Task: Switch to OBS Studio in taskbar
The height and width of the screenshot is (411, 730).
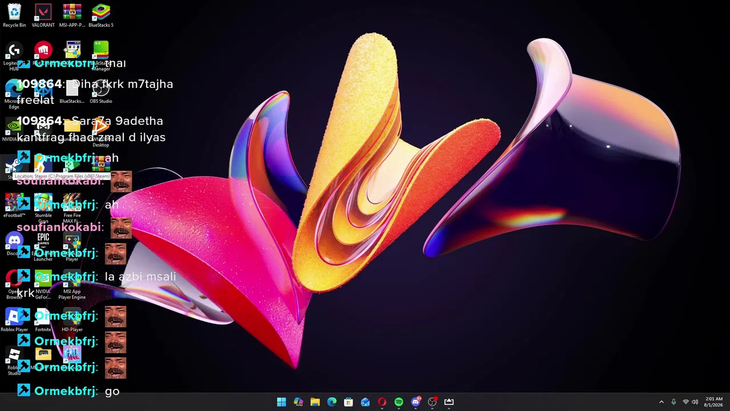Action: point(432,402)
